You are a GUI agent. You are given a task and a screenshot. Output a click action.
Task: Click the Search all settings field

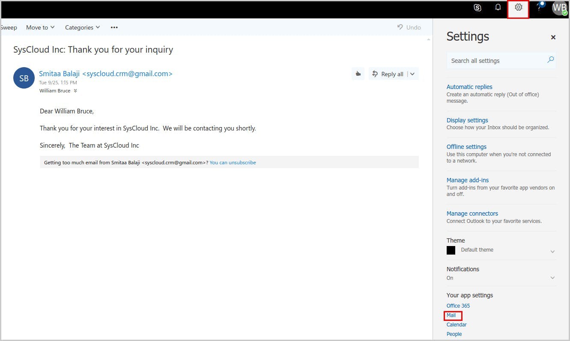tap(501, 61)
